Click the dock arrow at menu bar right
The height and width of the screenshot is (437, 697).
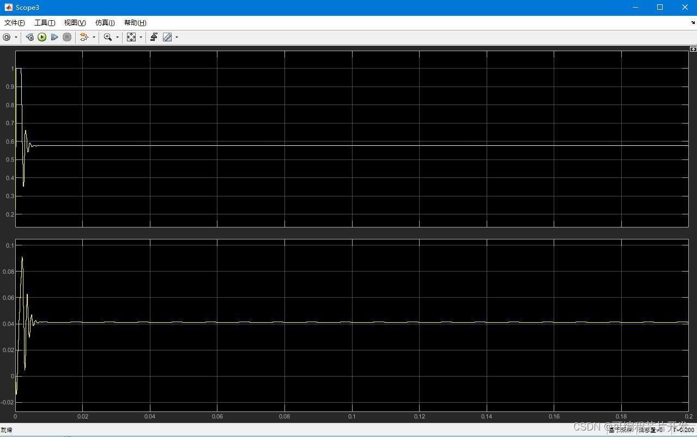pyautogui.click(x=693, y=22)
